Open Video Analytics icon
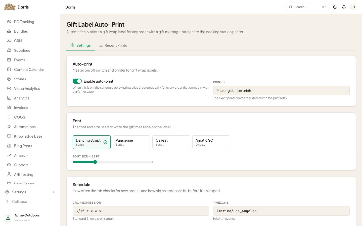This screenshot has width=362, height=226. pos(9,89)
